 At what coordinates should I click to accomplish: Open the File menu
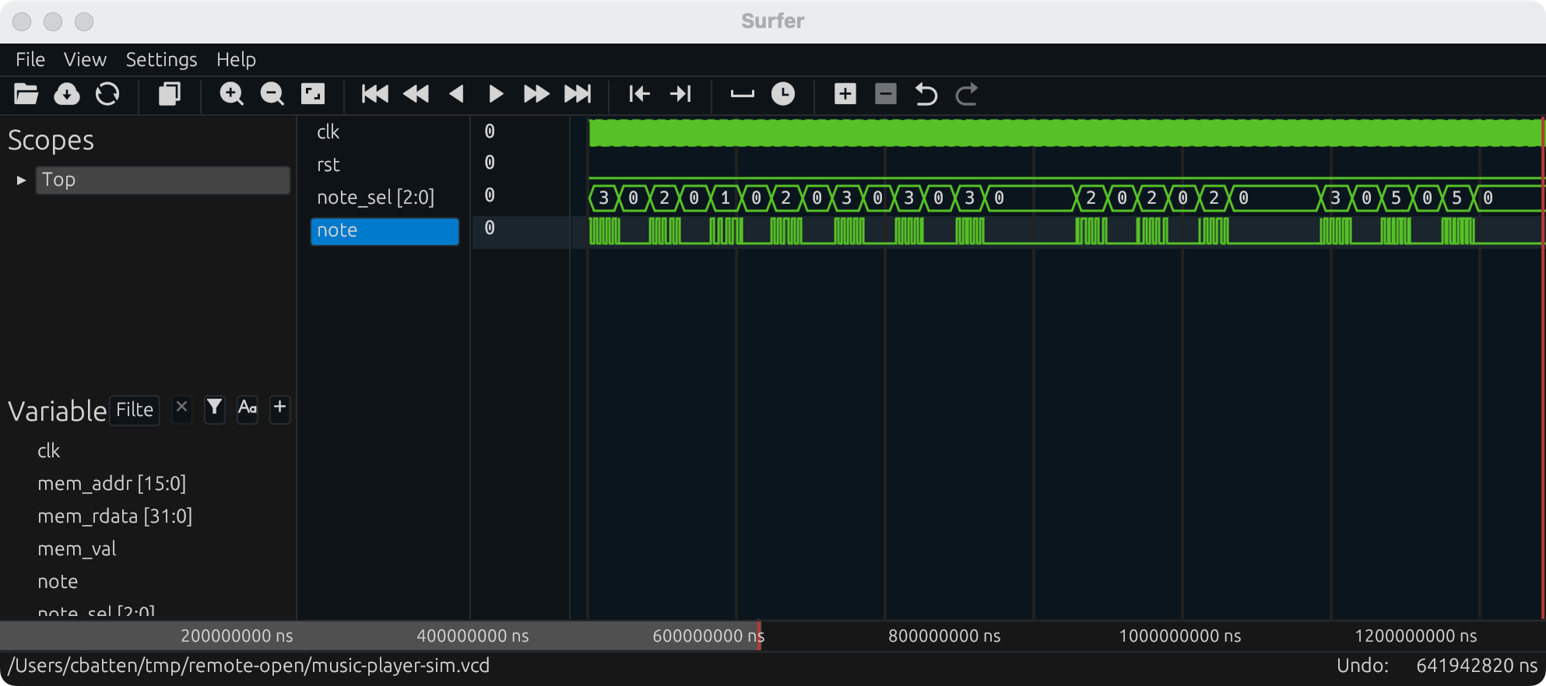point(30,60)
